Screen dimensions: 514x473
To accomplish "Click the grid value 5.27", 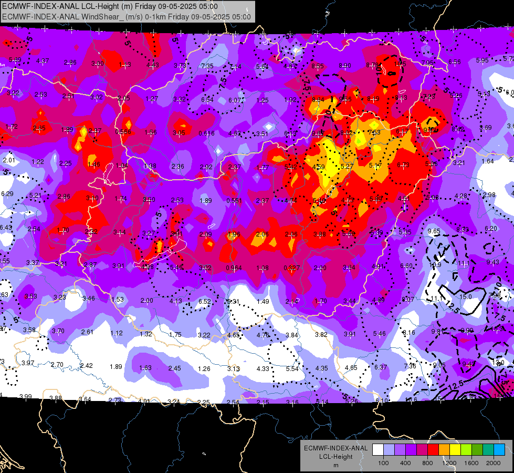I will pos(347,167).
